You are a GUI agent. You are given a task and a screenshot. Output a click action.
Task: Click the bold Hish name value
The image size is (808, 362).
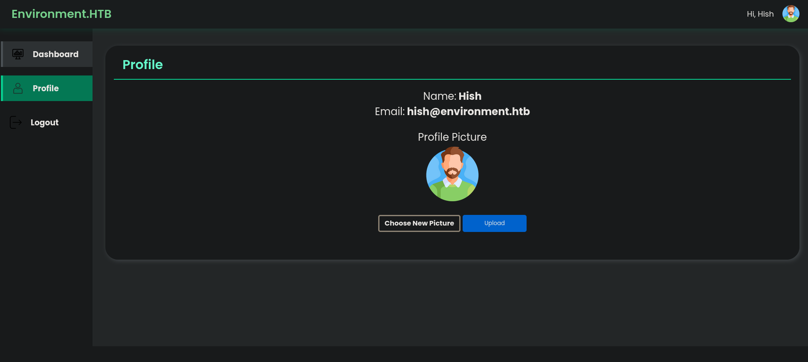[x=470, y=96]
